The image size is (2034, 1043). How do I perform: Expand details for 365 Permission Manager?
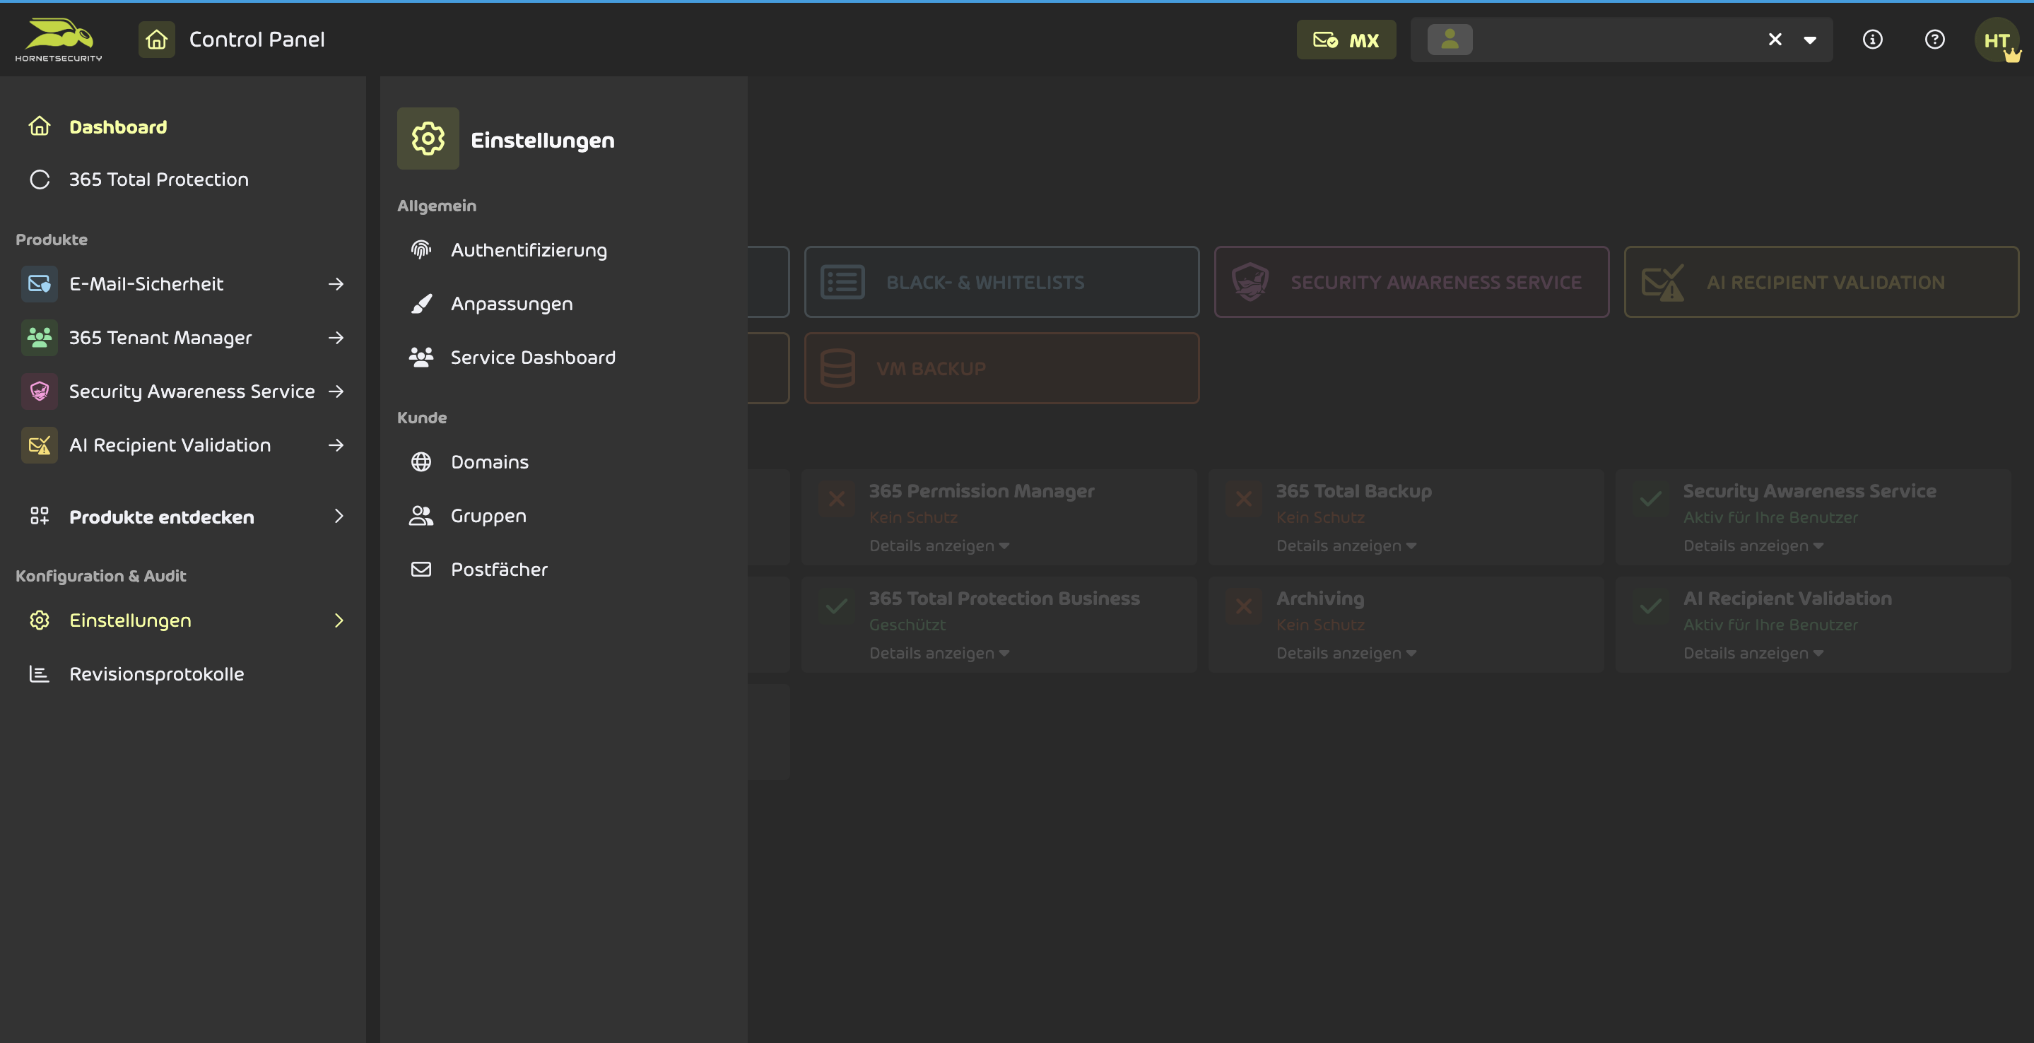pos(939,546)
